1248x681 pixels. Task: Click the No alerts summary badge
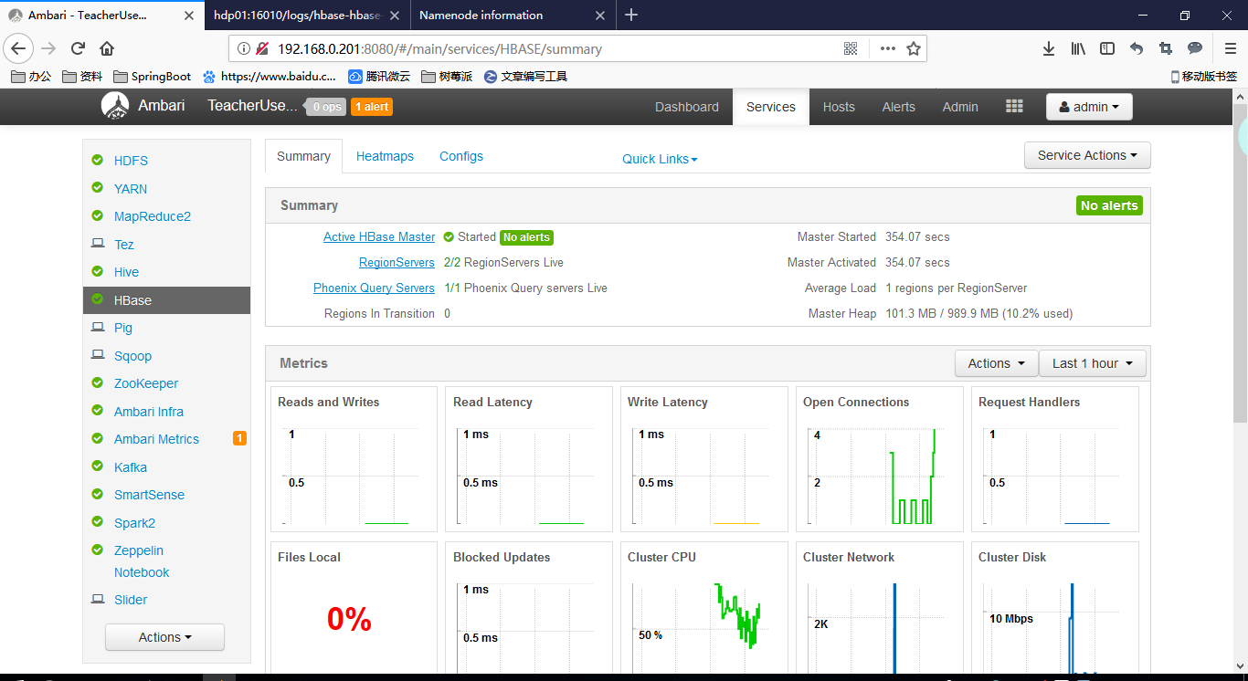point(1109,205)
